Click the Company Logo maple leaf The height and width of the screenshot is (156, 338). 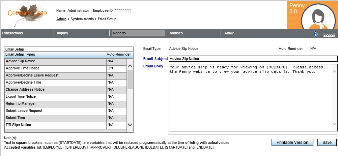(x=27, y=15)
